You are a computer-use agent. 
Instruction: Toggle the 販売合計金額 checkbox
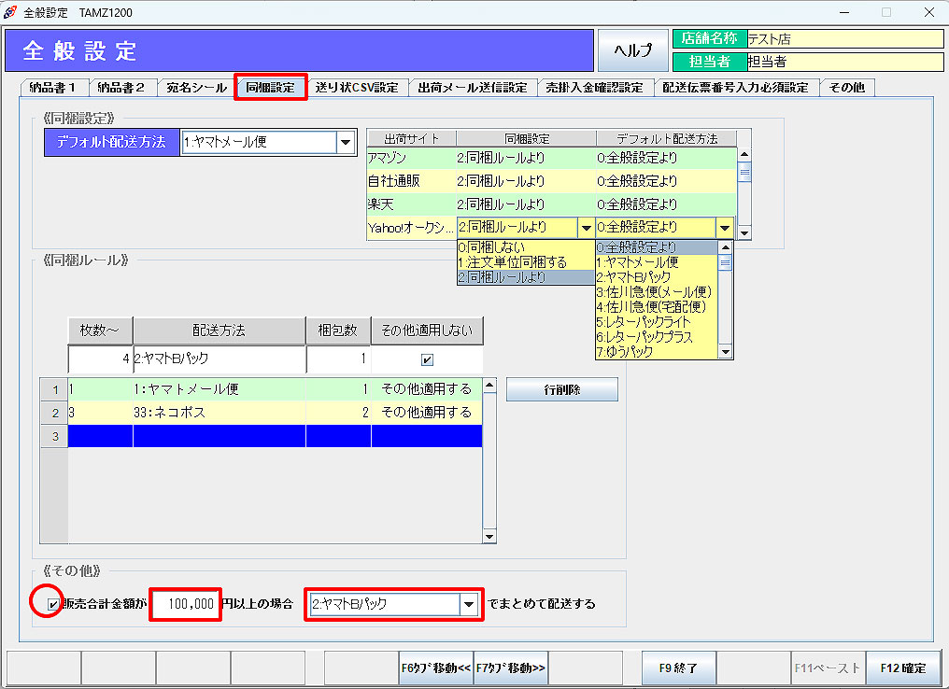click(x=52, y=604)
